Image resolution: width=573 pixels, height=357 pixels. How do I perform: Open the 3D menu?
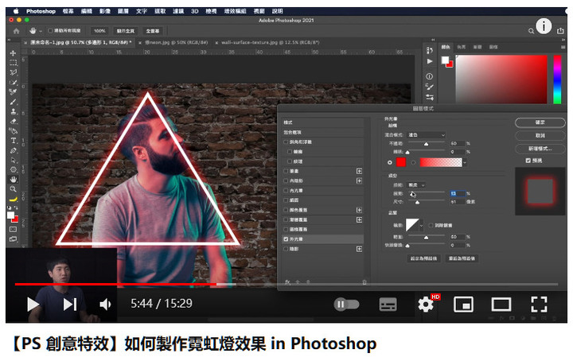[x=195, y=11]
